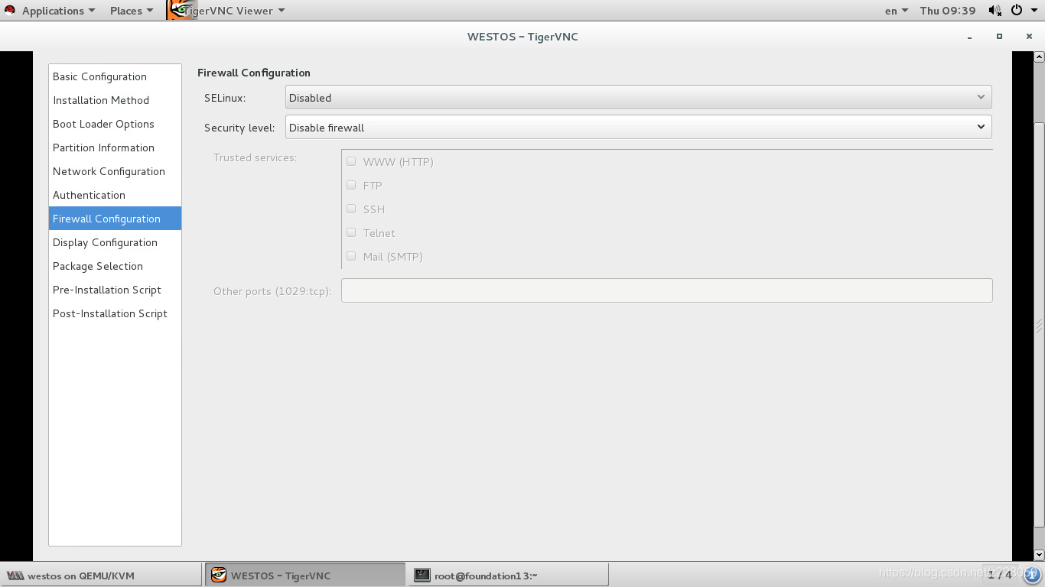Click the clock showing Thu 09:39
Viewport: 1045px width, 587px height.
(948, 11)
